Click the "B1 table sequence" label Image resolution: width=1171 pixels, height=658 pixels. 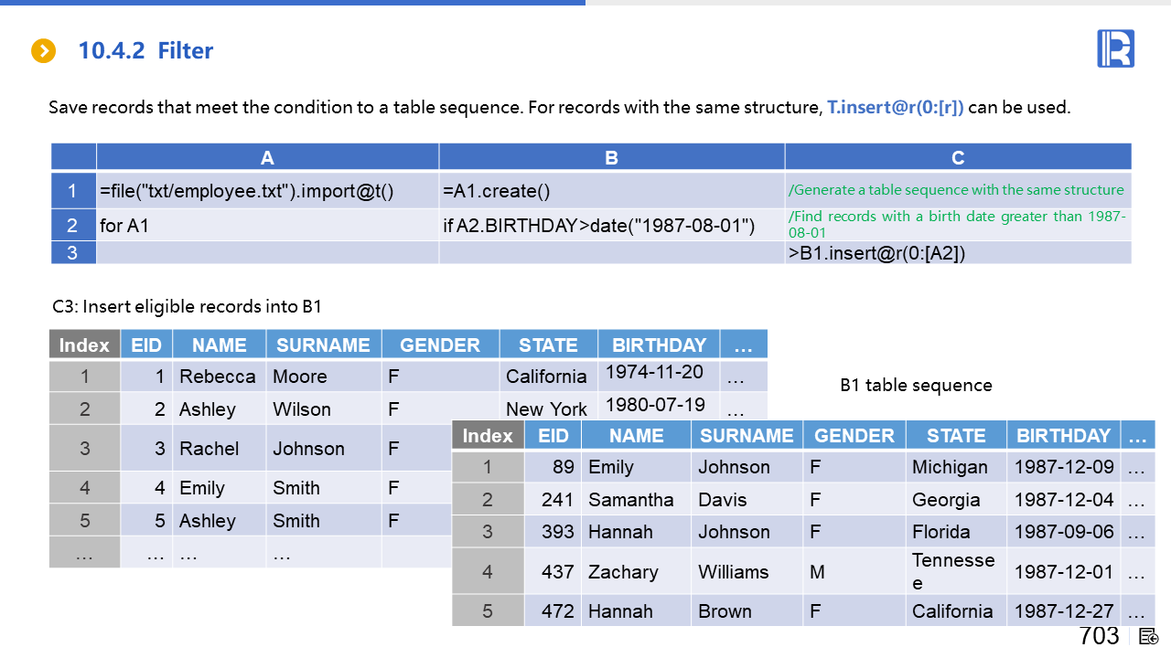(x=916, y=386)
